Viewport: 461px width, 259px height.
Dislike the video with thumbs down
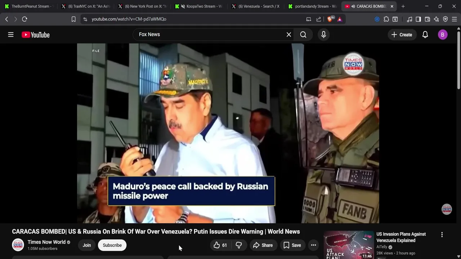pos(238,245)
